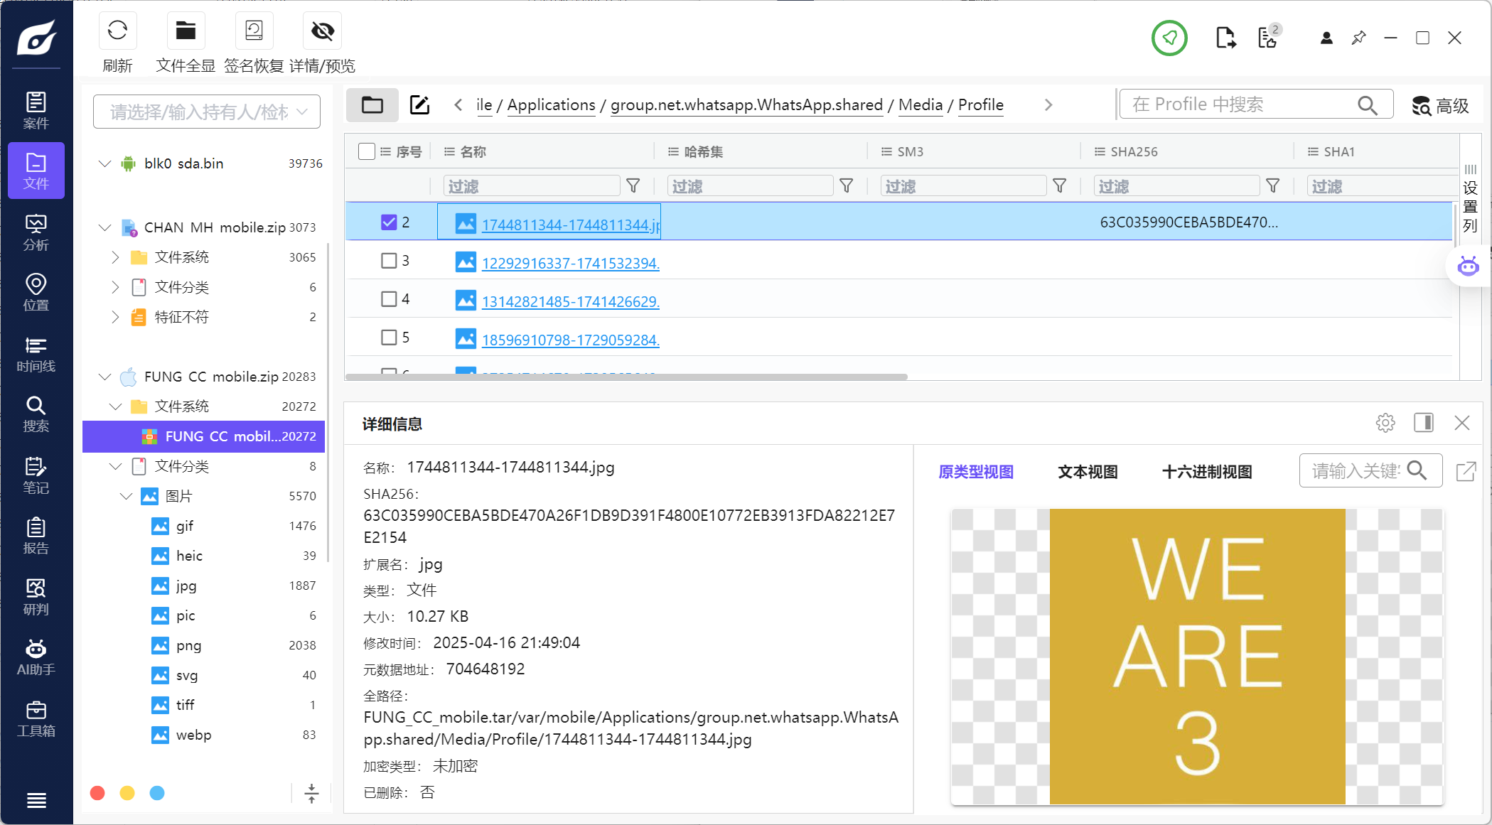Click the path edit pencil icon
This screenshot has height=825, width=1492.
coord(419,105)
